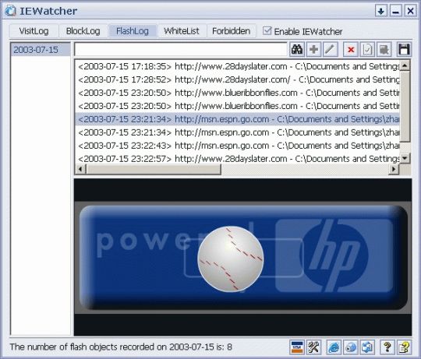Click the gray clear-log icon
Viewport: 421px width, 359px height.
[x=384, y=49]
